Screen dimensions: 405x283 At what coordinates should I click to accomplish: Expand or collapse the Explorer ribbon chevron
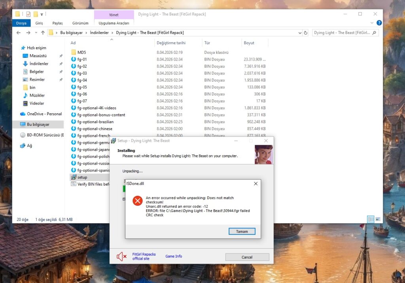coord(372,23)
